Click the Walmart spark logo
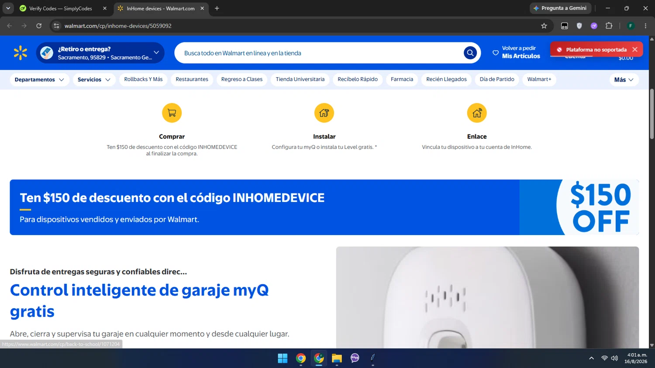 tap(21, 53)
